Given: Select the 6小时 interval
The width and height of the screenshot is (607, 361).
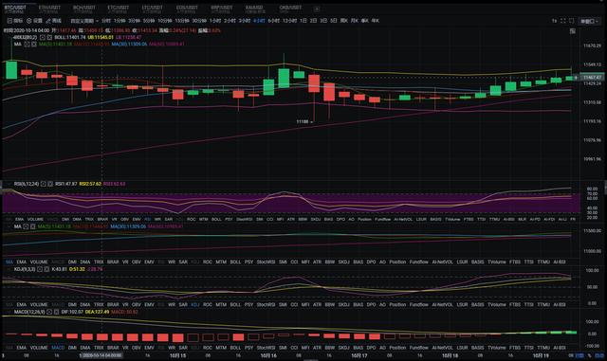Looking at the screenshot, I should (x=274, y=21).
